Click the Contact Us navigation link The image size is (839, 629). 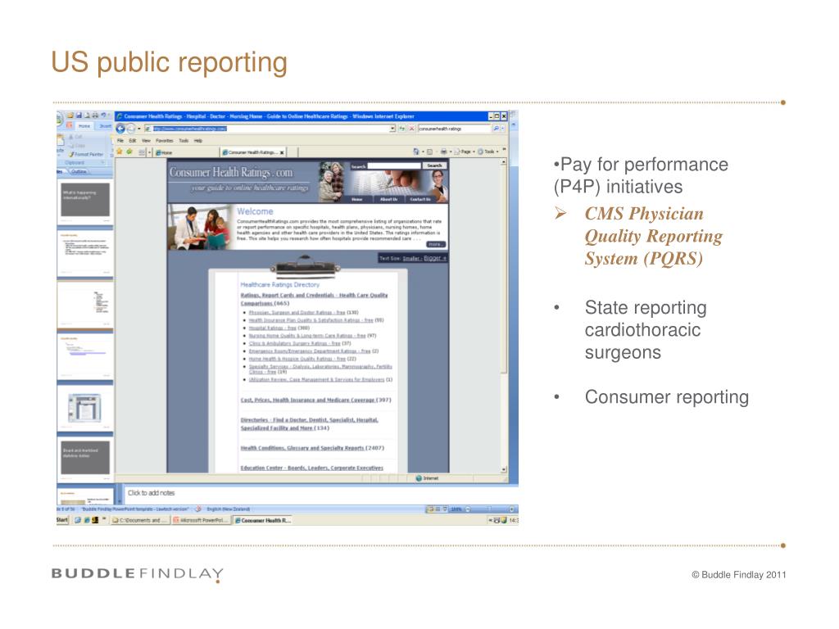420,199
